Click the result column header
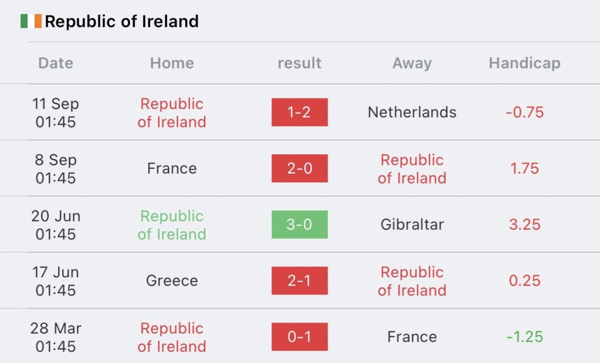 299,63
